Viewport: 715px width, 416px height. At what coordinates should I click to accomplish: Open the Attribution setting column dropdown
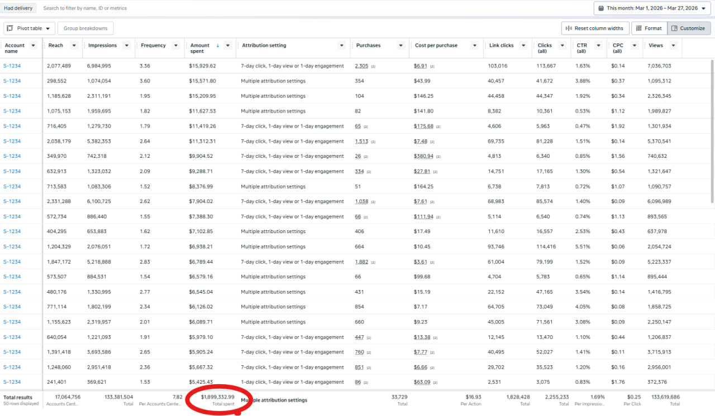point(341,46)
